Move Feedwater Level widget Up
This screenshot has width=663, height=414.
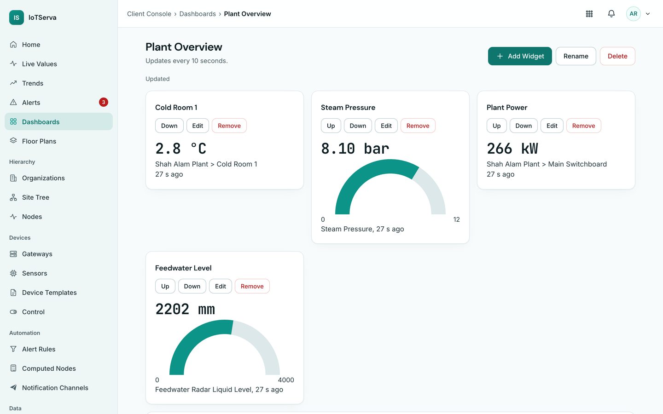tap(165, 286)
